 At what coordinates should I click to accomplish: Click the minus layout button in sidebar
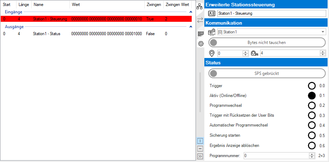200,149
